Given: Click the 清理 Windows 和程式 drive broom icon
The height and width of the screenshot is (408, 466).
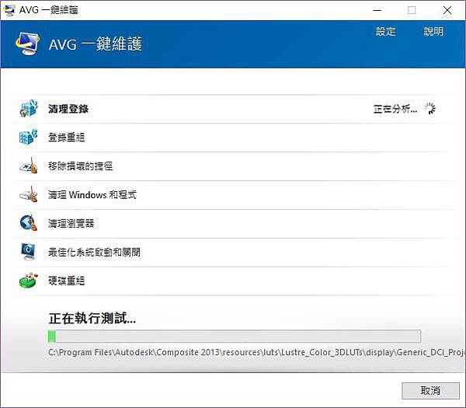Looking at the screenshot, I should tap(29, 194).
